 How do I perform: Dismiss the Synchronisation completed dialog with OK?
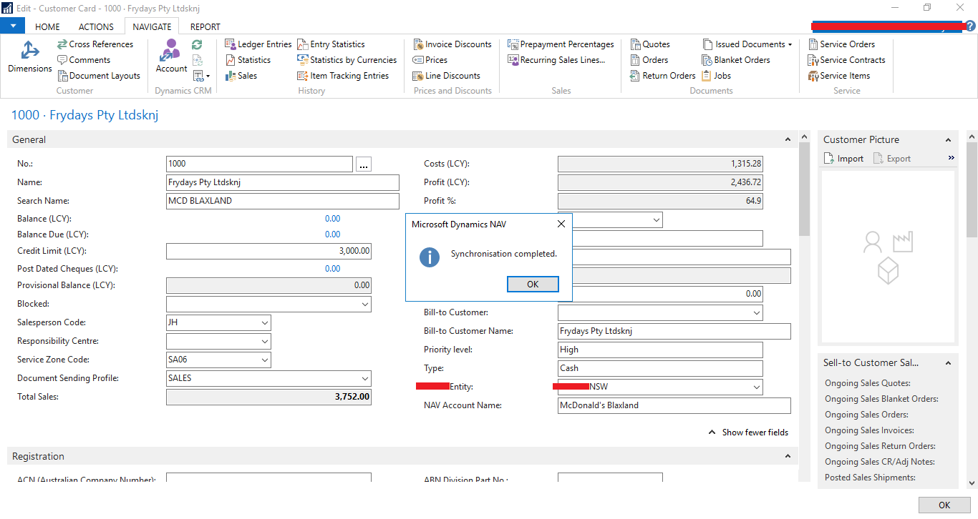[533, 284]
